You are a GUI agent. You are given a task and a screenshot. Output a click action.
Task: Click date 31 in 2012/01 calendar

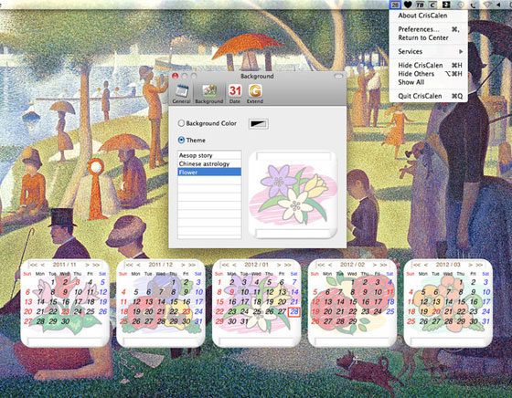[x=244, y=321]
